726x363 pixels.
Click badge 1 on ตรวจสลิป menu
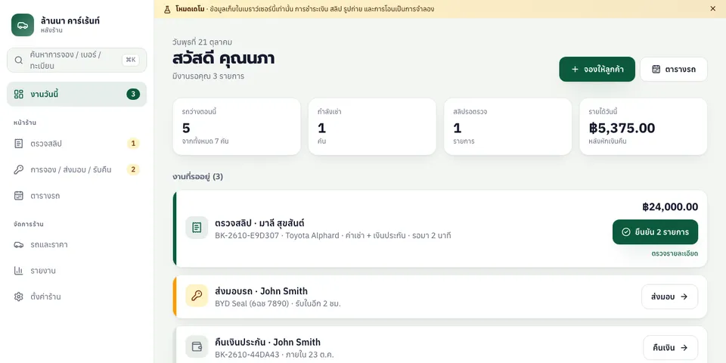133,144
